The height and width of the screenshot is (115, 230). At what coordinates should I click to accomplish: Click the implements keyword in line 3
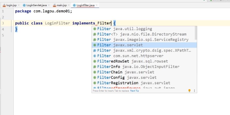tap(84, 23)
